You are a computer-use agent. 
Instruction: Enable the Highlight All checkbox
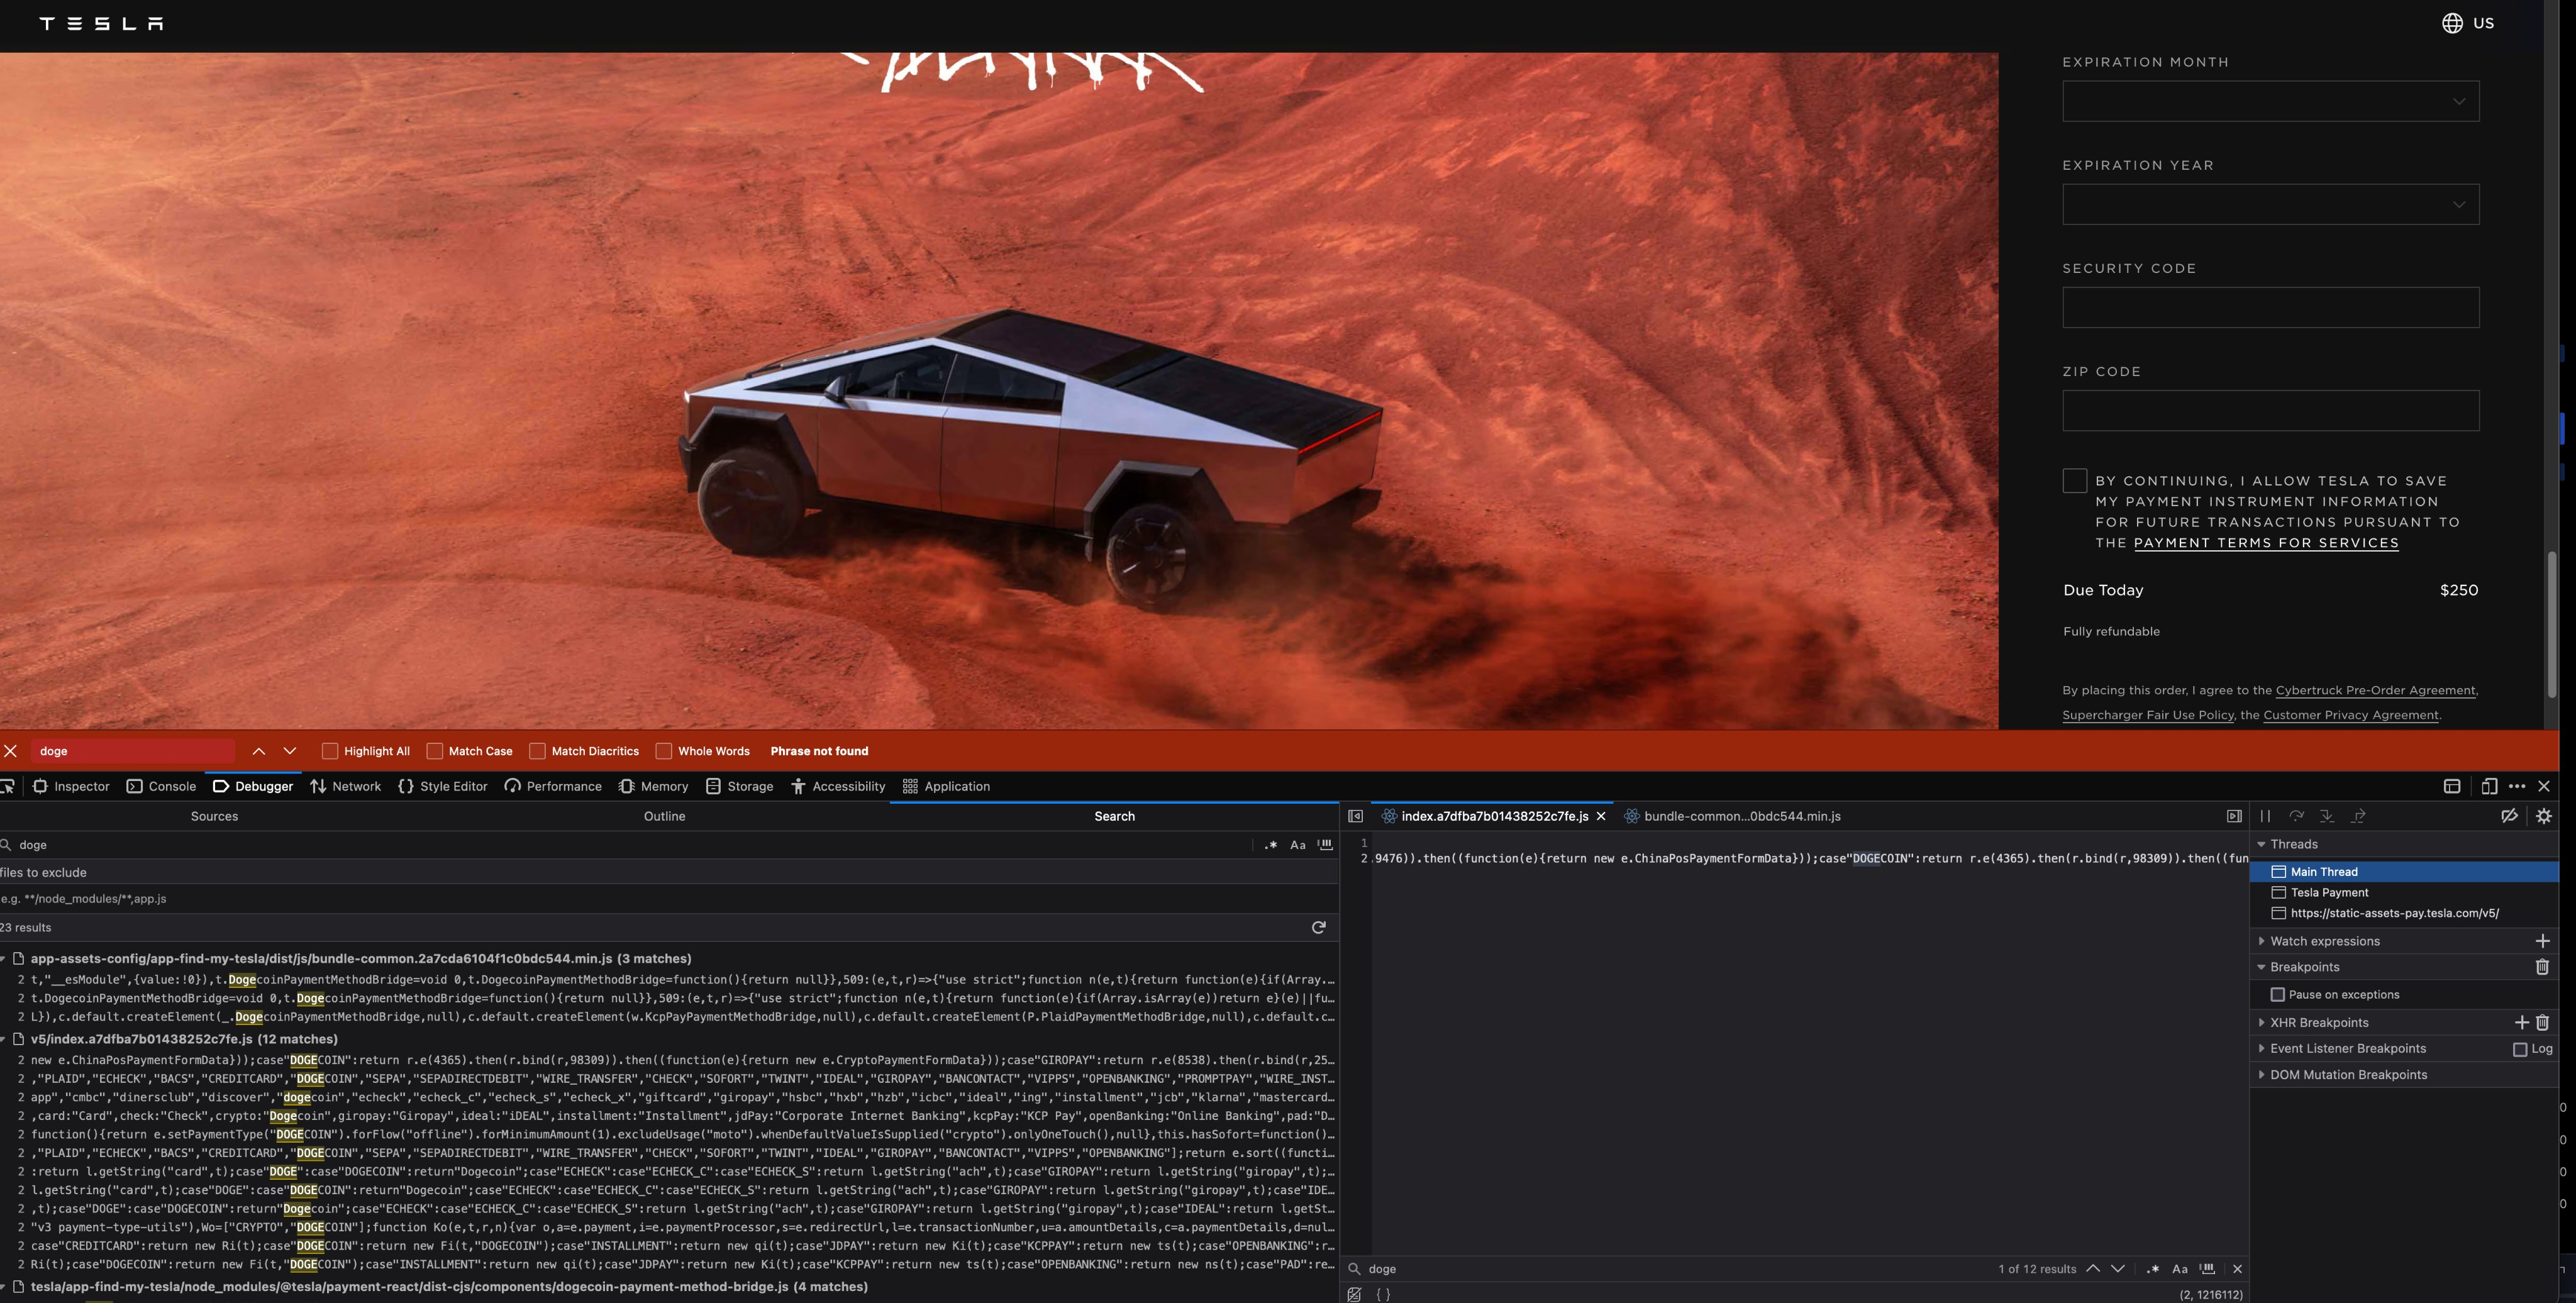tap(330, 751)
